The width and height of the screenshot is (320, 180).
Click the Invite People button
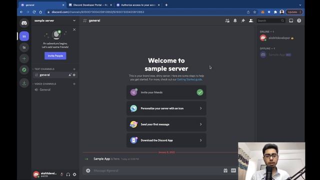[x=55, y=55]
